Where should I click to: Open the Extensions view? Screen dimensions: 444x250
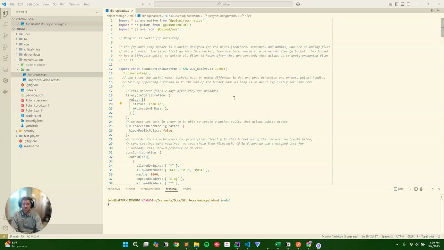click(5, 58)
